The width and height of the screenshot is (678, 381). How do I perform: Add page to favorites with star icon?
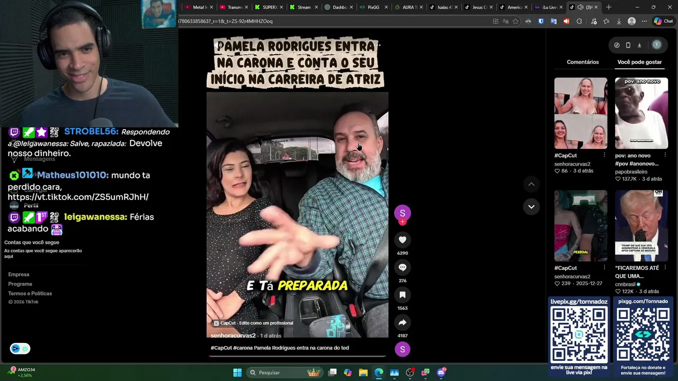pos(515,21)
